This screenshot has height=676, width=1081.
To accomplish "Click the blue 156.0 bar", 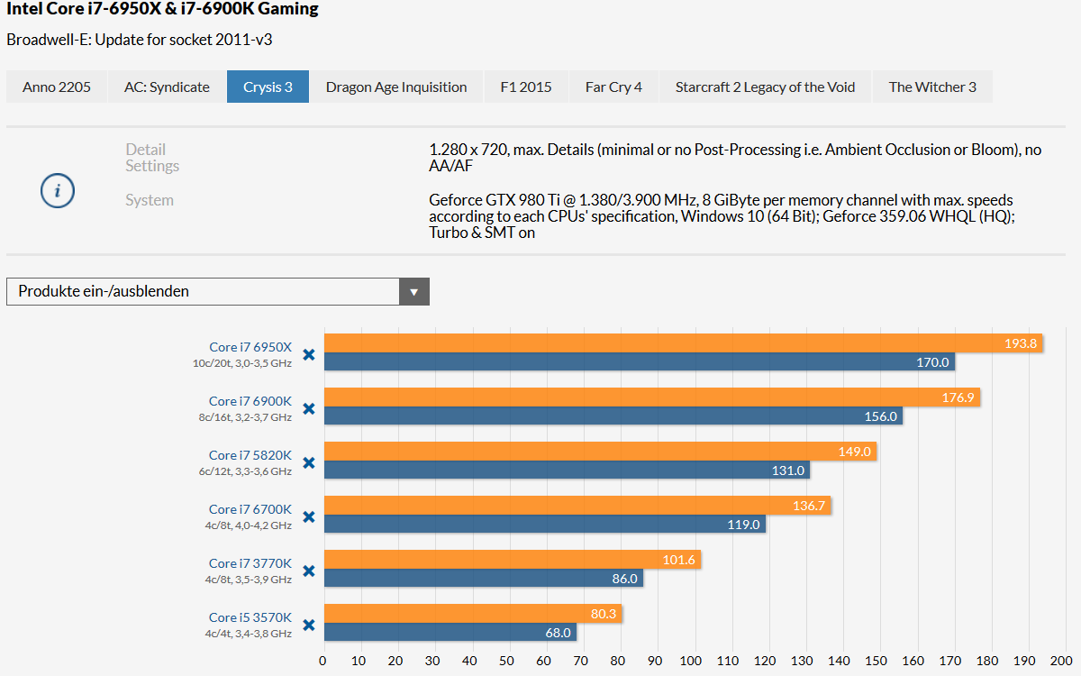I will point(613,416).
